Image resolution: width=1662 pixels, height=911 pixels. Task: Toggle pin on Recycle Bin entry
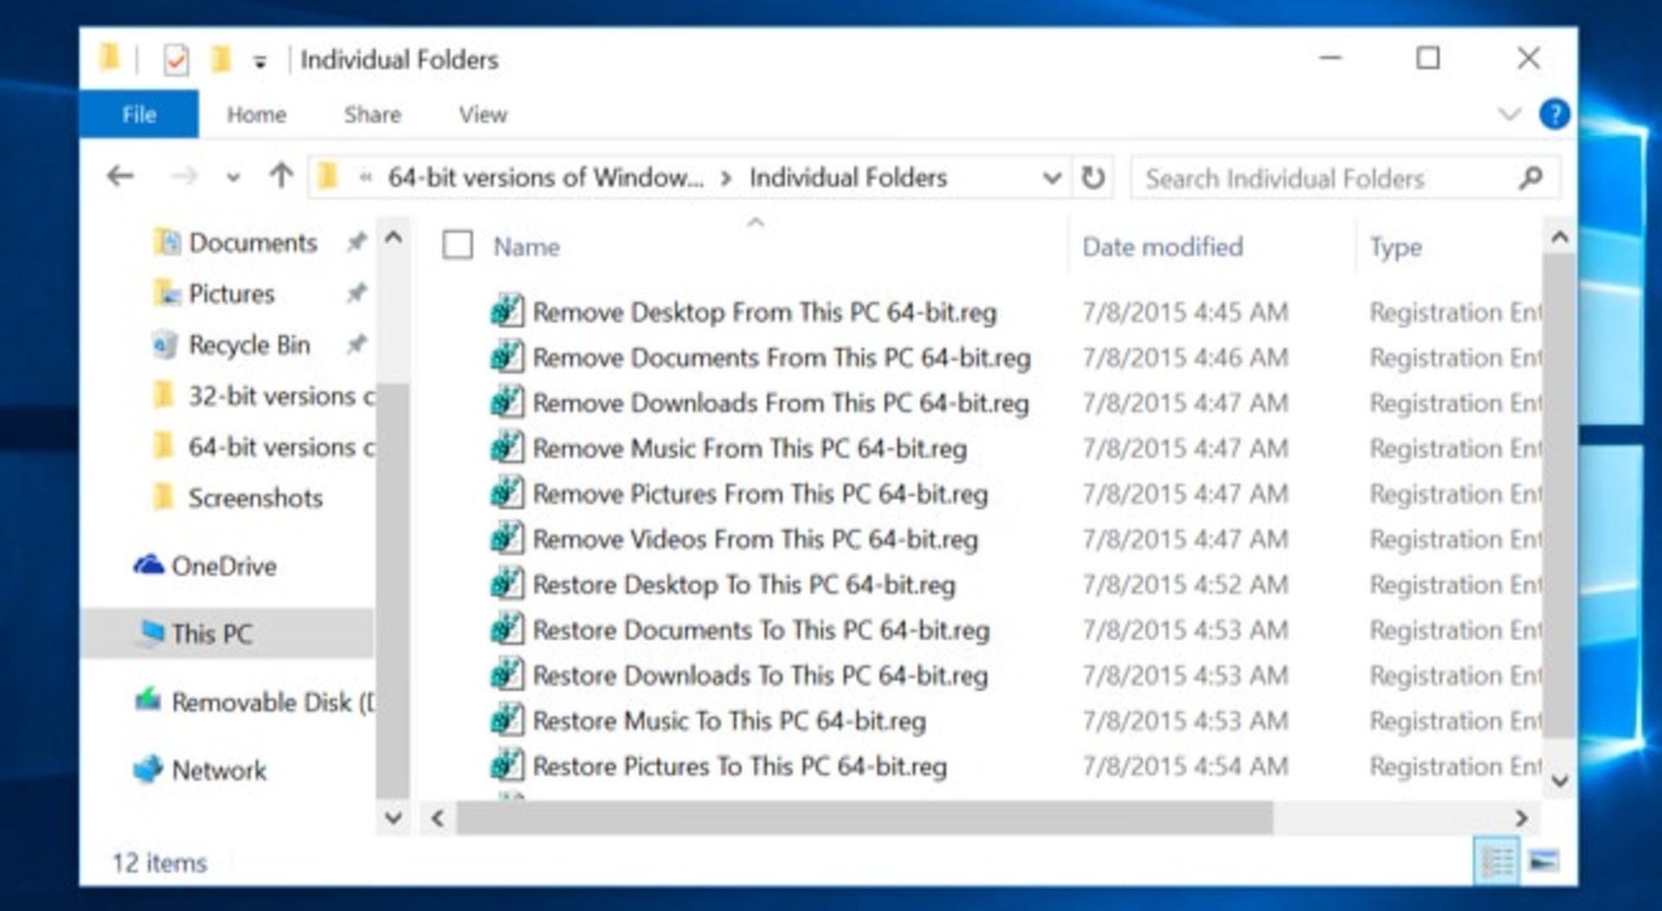pos(356,345)
